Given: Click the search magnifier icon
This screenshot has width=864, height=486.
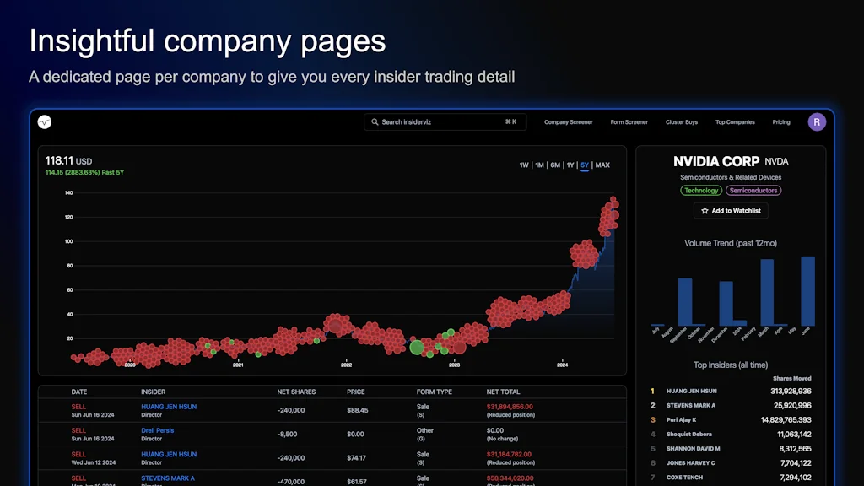Looking at the screenshot, I should click(375, 121).
